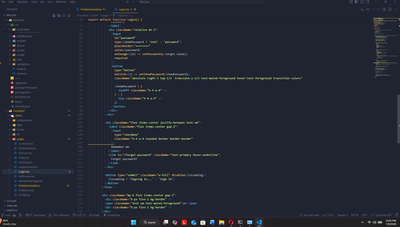The image size is (400, 227).
Task: Click the New File icon in Explorer header
Action: pos(54,15)
